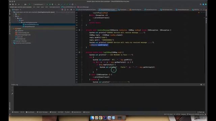Open the user account dropdown in toolbar
This screenshot has height=121, width=216.
[x=25, y=4]
